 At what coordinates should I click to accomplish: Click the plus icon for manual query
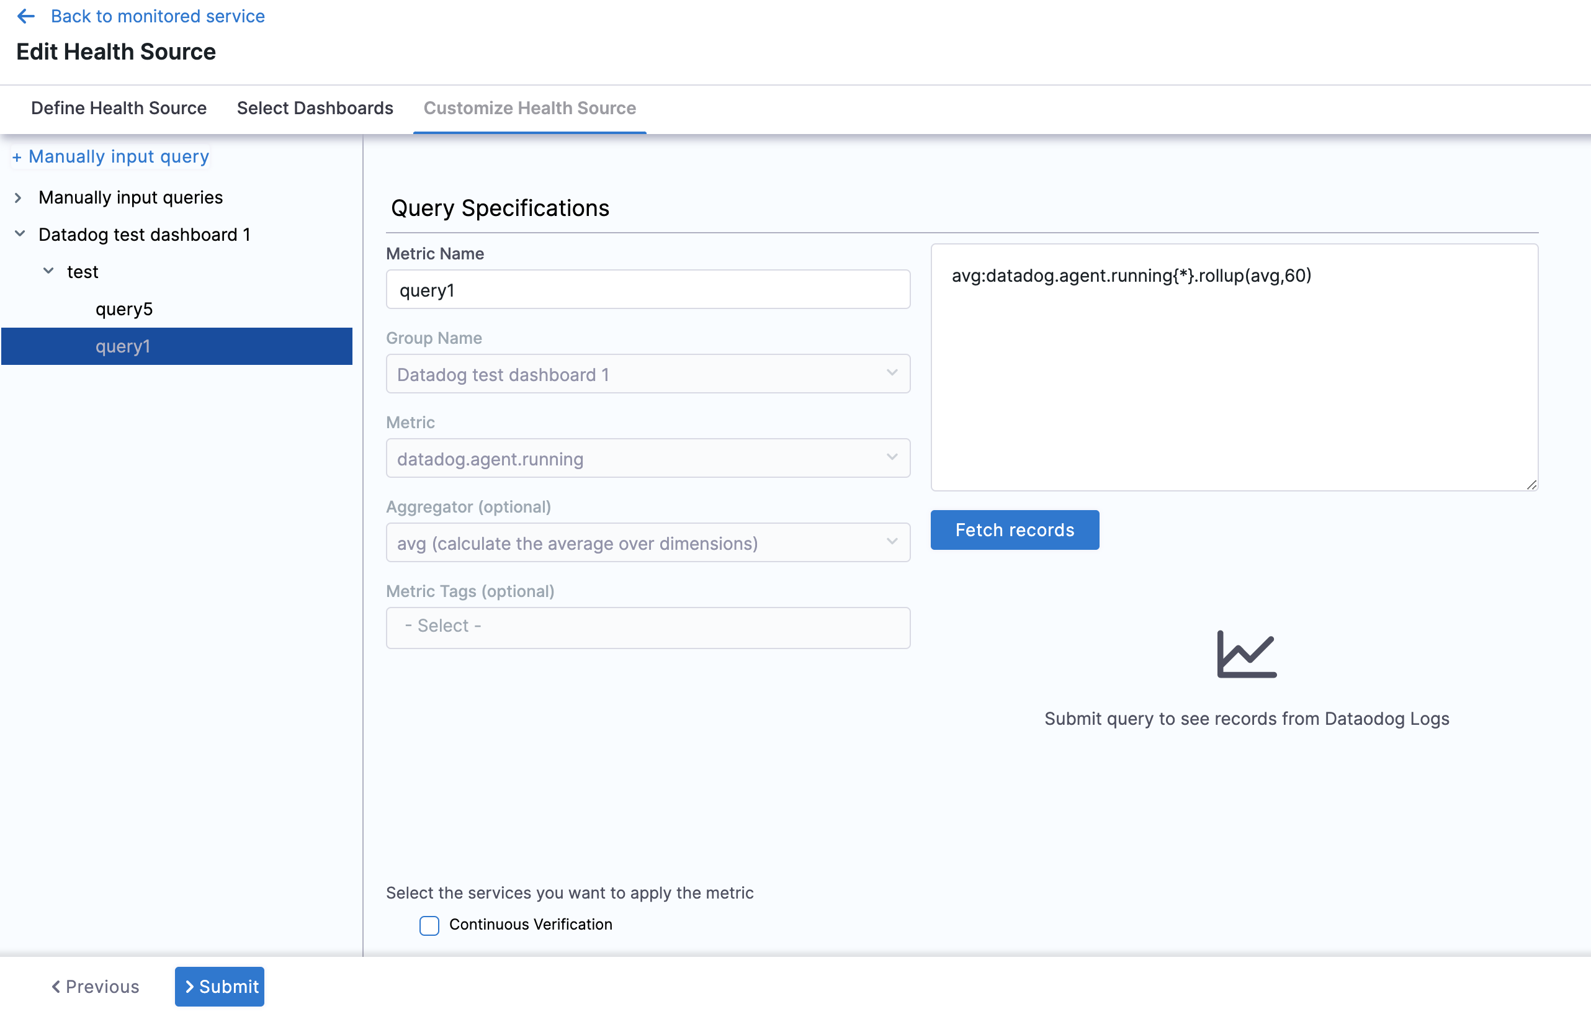[x=17, y=157]
